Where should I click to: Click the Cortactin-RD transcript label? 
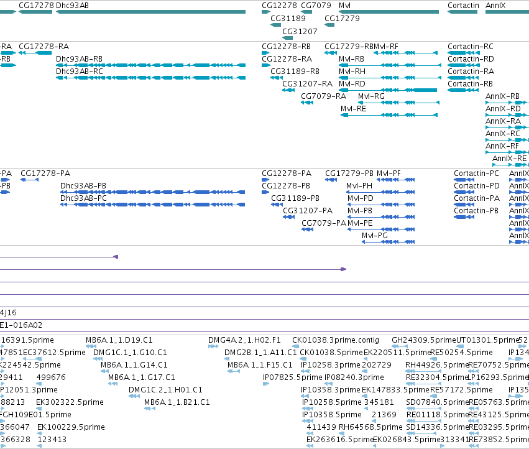click(x=471, y=59)
